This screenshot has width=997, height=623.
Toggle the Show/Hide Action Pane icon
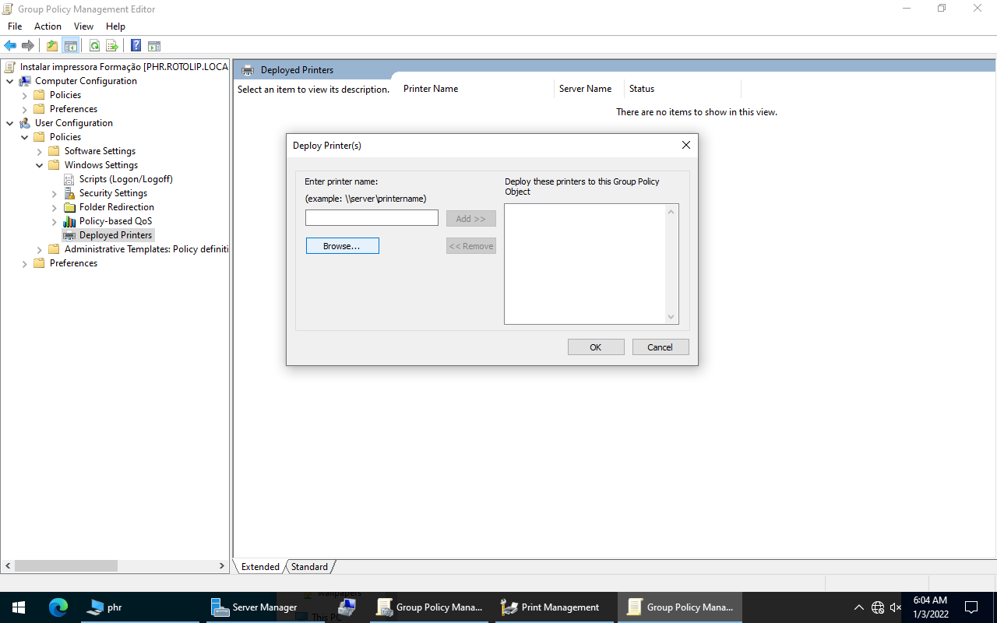click(x=154, y=46)
